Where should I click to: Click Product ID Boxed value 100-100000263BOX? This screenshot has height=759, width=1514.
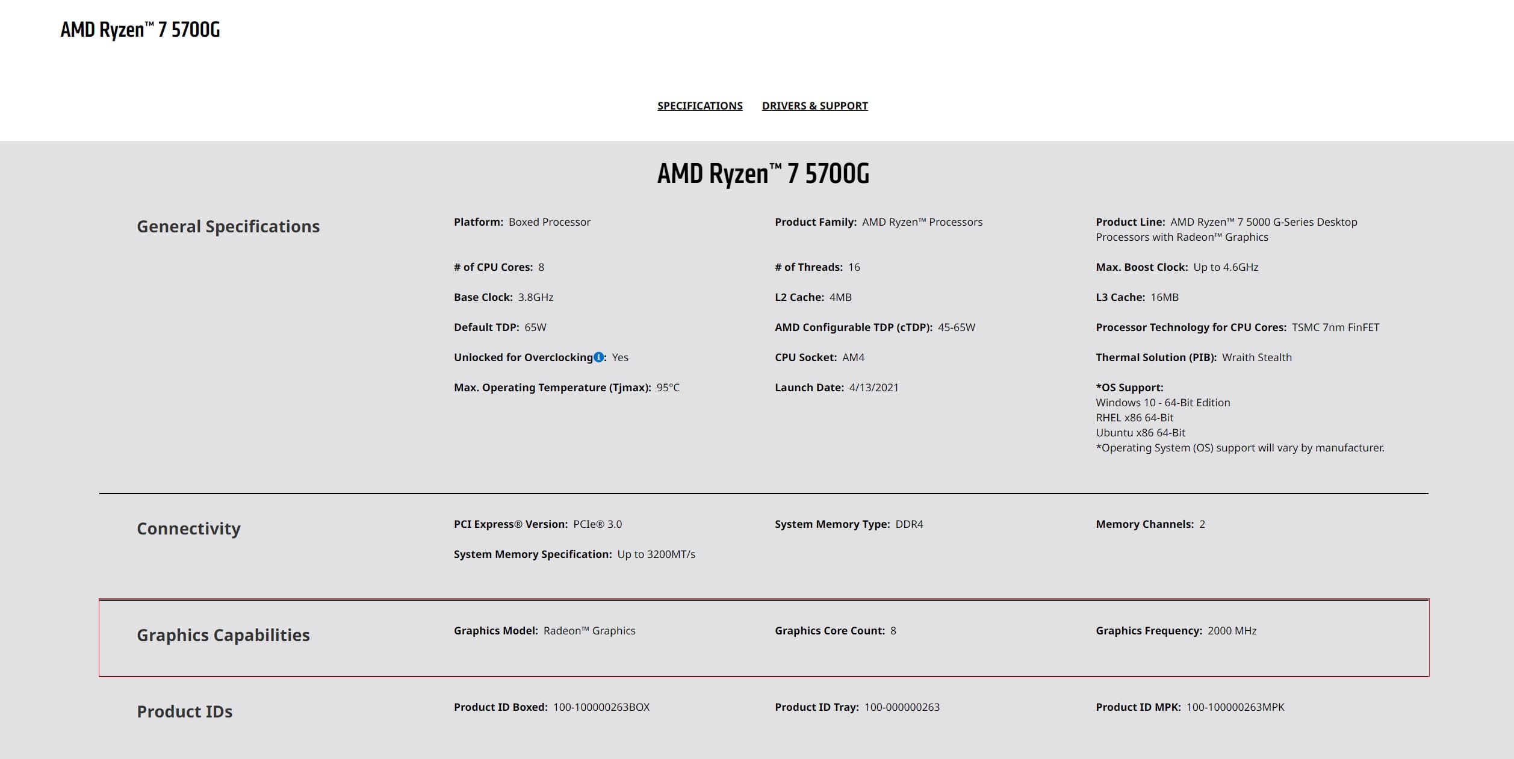(601, 707)
